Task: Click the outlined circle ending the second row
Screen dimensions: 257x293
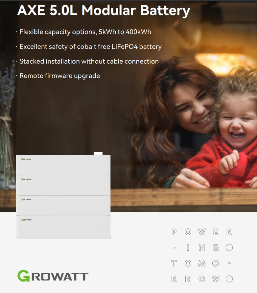Action: 229,247
